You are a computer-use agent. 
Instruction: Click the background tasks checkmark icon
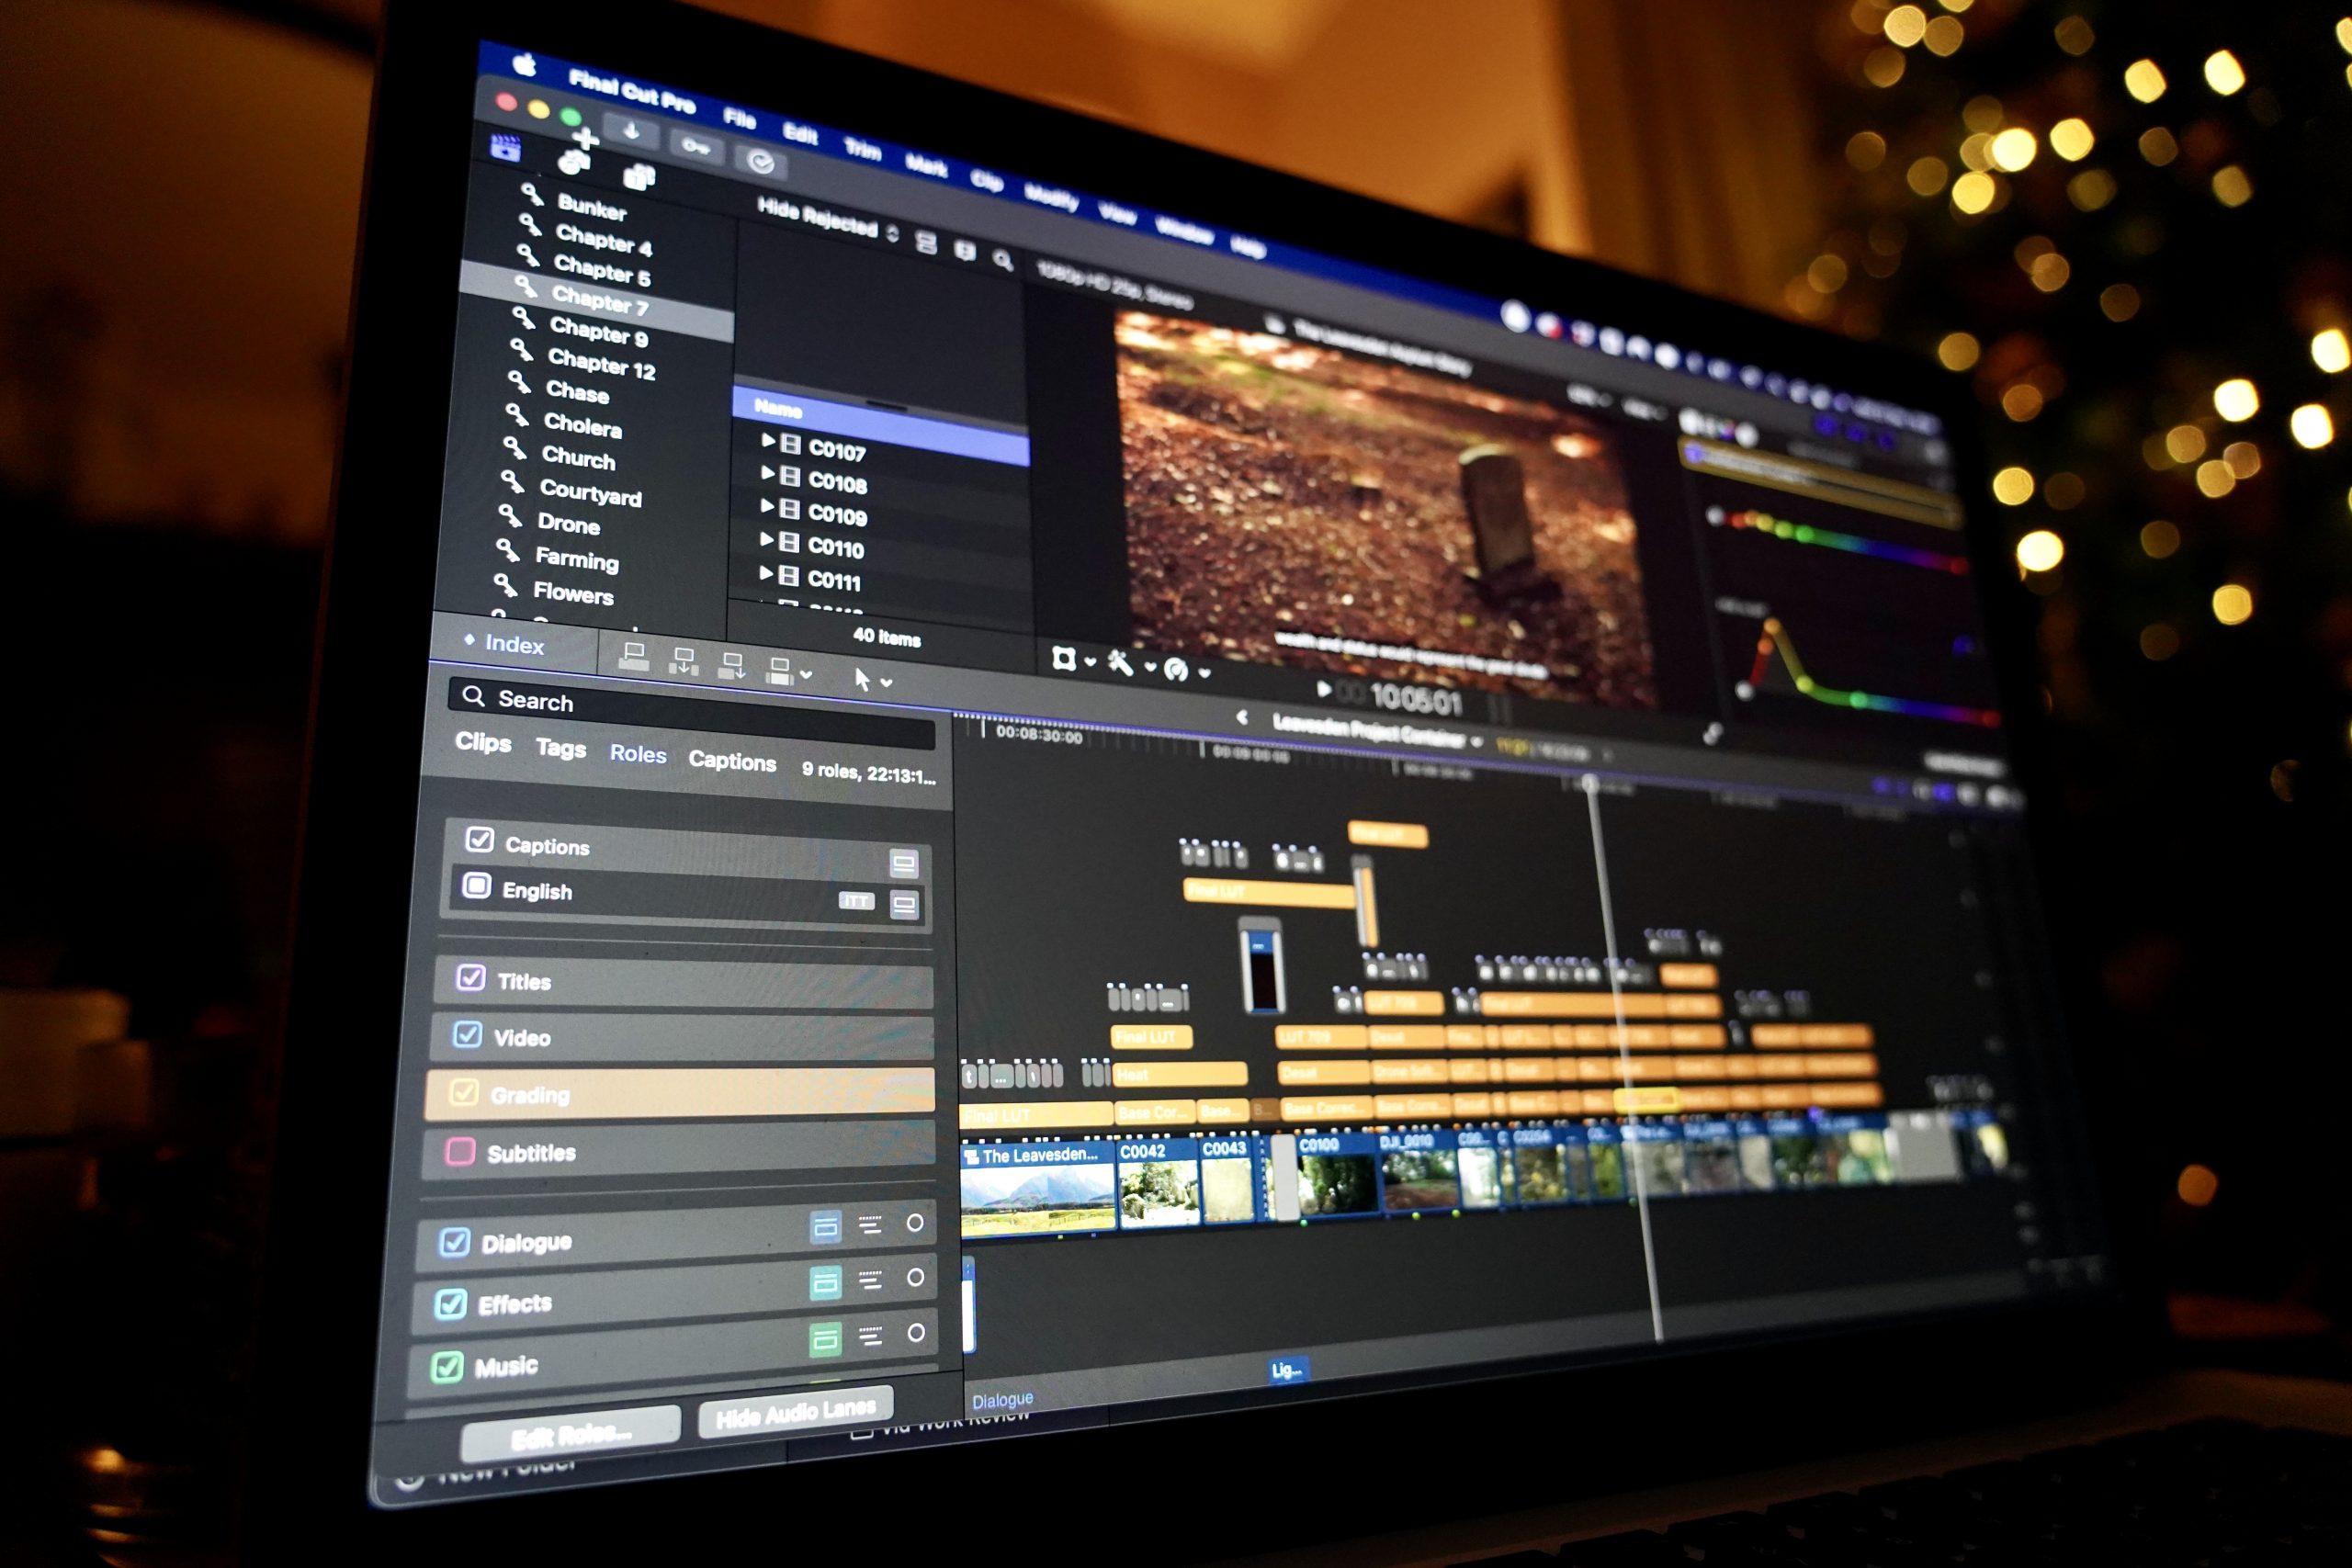pyautogui.click(x=761, y=162)
